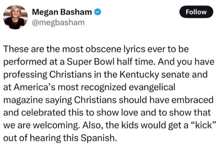Click the blue verified checkmark badge

pos(98,12)
